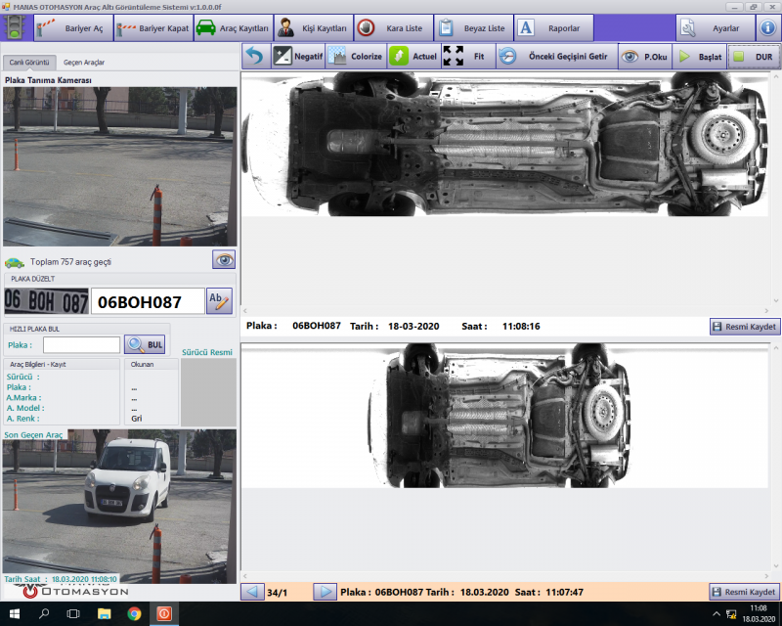Close the barrier with Bariyer Kapat
782x626 pixels.
pos(153,28)
